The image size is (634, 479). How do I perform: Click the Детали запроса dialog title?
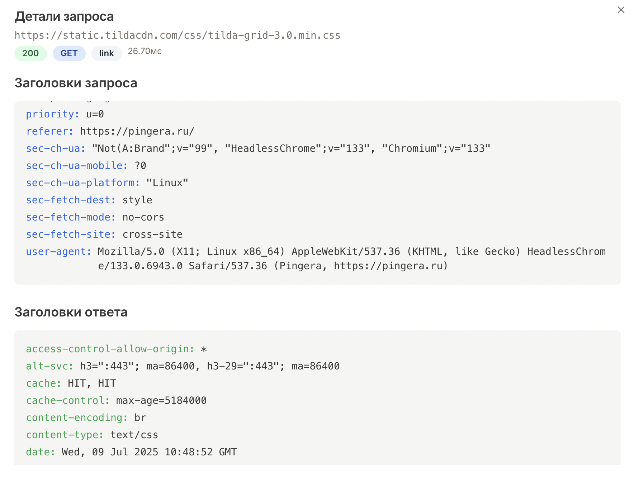(x=64, y=16)
